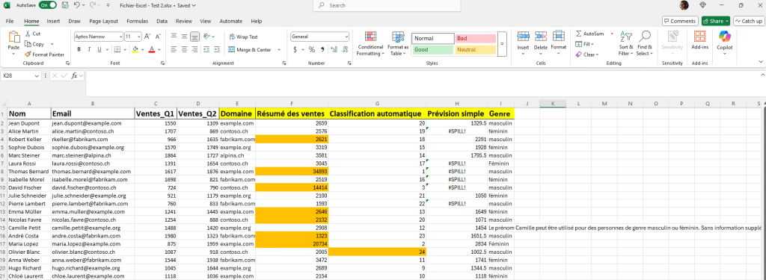Undo the last action
Viewport: 766px width, 280px height.
pyautogui.click(x=77, y=5)
